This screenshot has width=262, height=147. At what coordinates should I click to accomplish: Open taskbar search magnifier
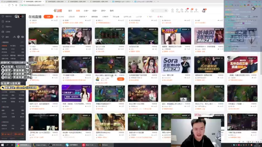[x=8, y=145]
